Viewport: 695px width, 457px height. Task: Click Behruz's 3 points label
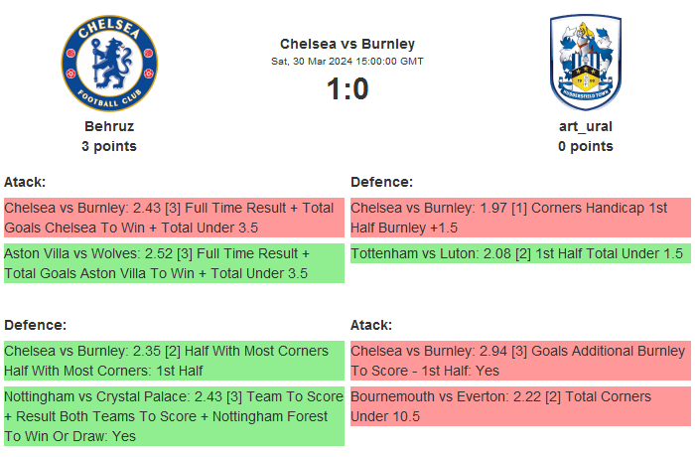(109, 146)
